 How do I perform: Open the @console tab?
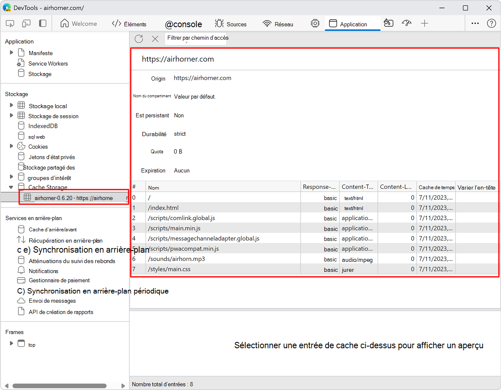click(x=183, y=24)
